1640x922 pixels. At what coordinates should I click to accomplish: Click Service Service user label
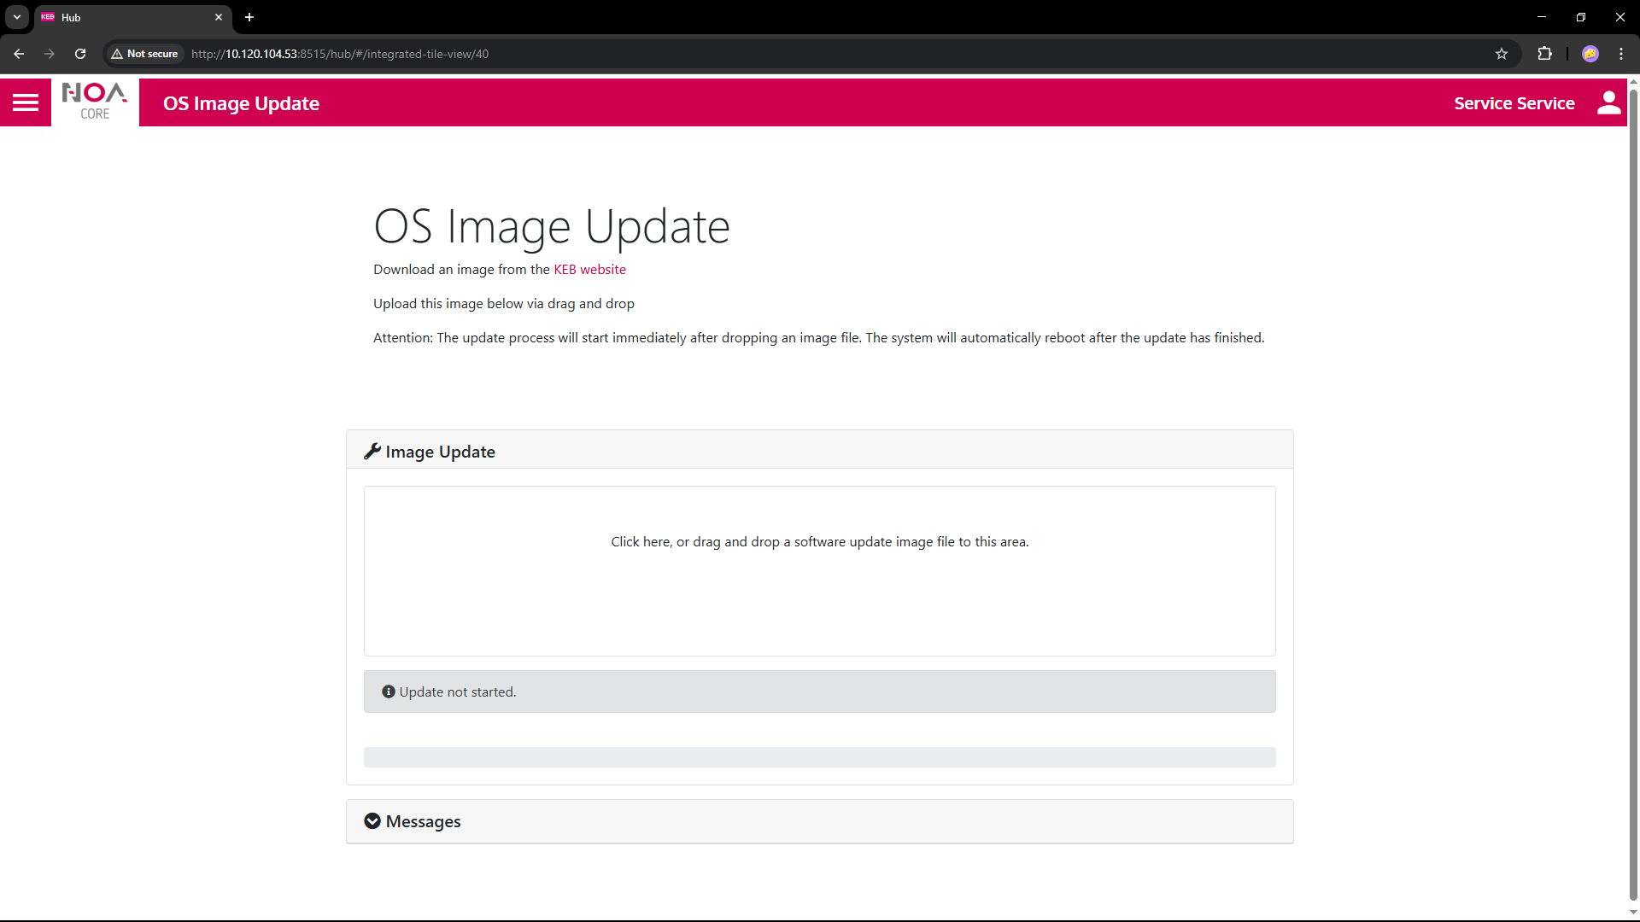(x=1514, y=103)
